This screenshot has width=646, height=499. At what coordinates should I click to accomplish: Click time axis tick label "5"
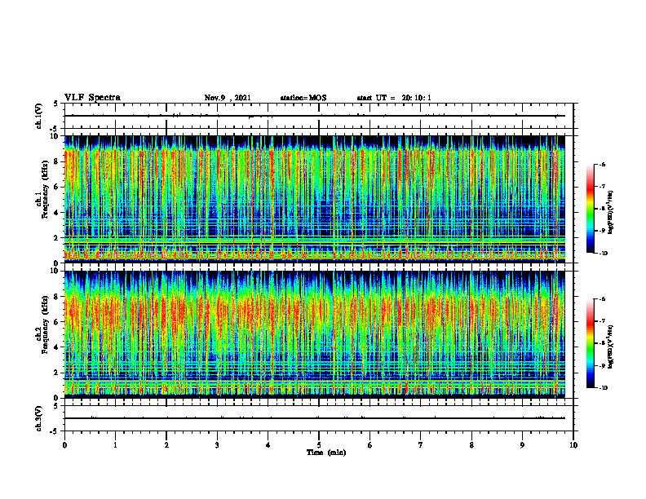[319, 445]
